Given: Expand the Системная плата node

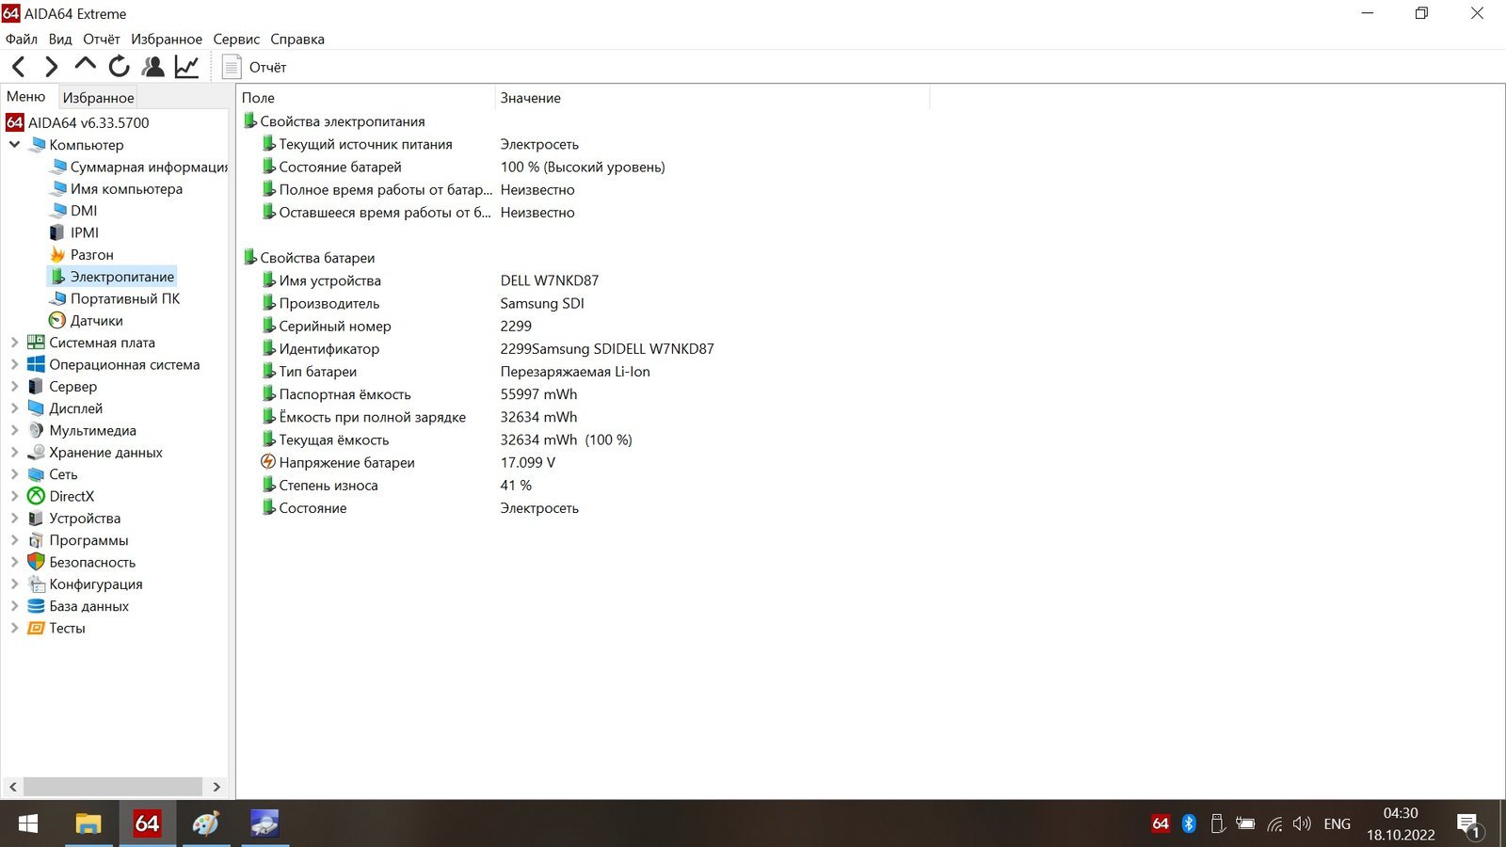Looking at the screenshot, I should click(14, 343).
